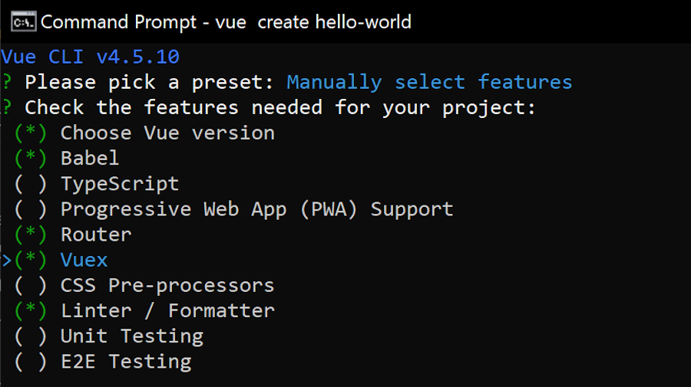Select the TypeScript option label

point(120,184)
